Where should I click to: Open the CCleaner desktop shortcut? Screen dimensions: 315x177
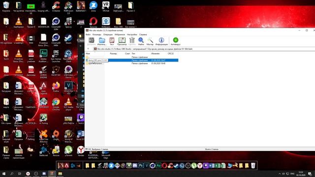point(56,6)
